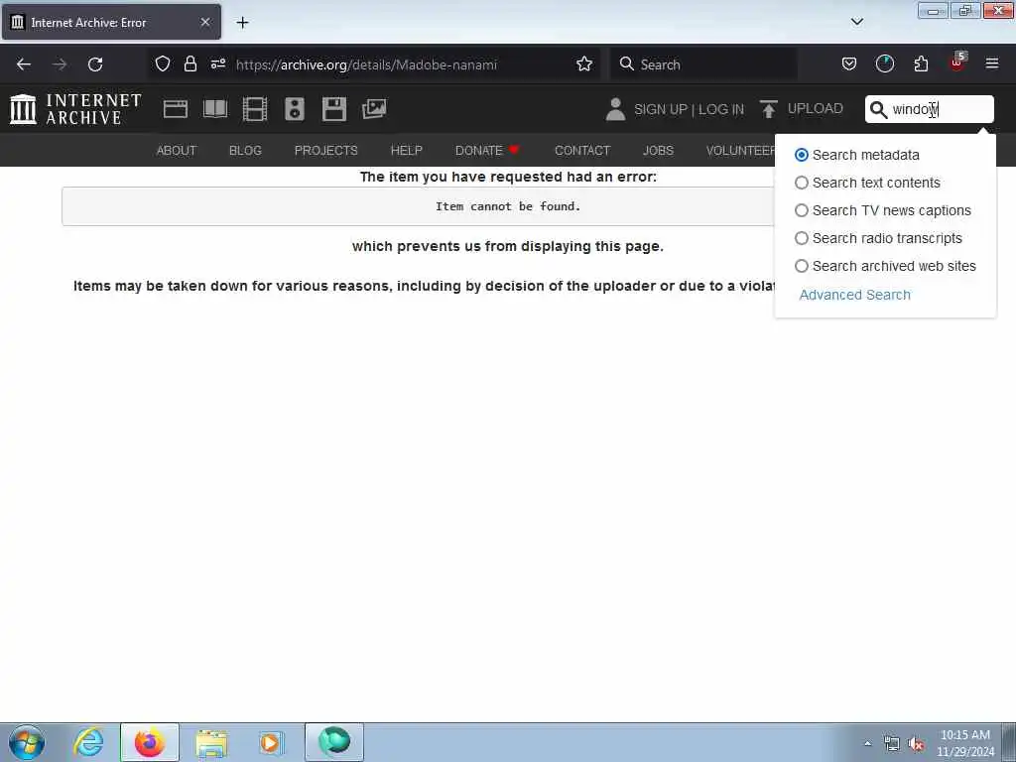This screenshot has width=1016, height=762.
Task: Click the user avatar icon
Action: coord(615,109)
